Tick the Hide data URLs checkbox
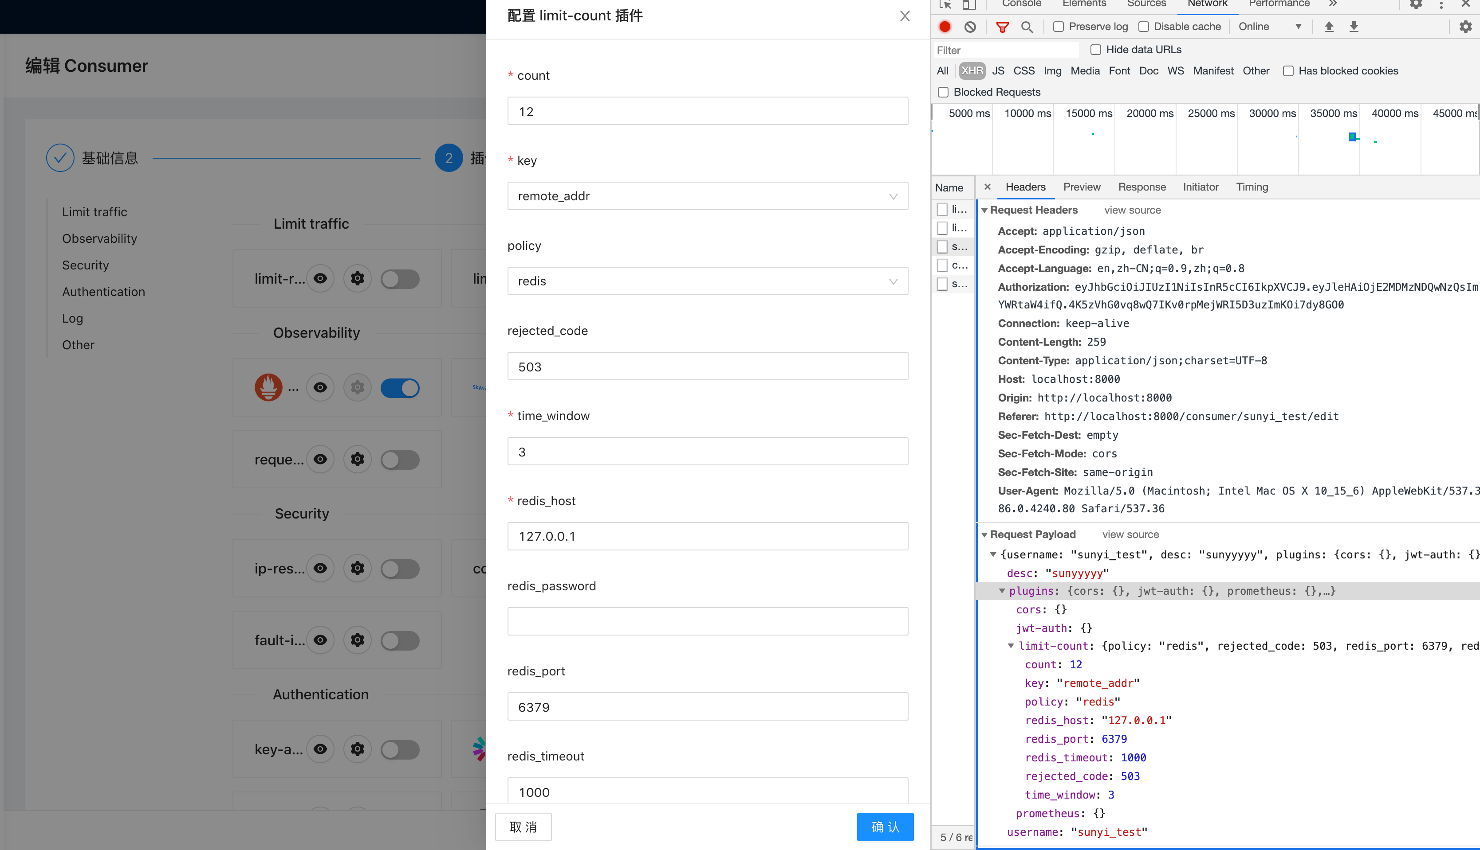1480x850 pixels. point(1095,50)
